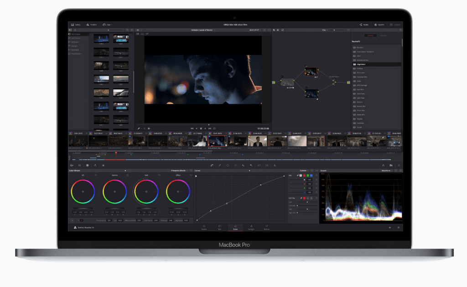This screenshot has width=467, height=287.
Task: Search the gallery stills
Action: tap(127, 30)
